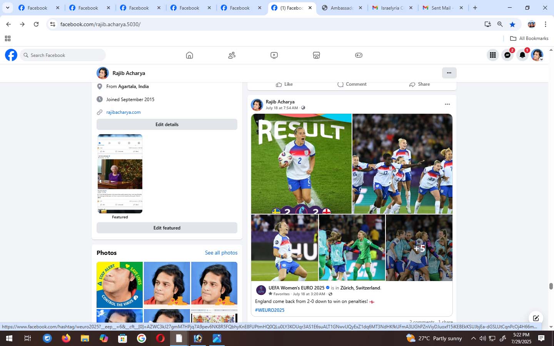Open the Friends icon in top navigation
Viewport: 554px width, 346px height.
232,55
